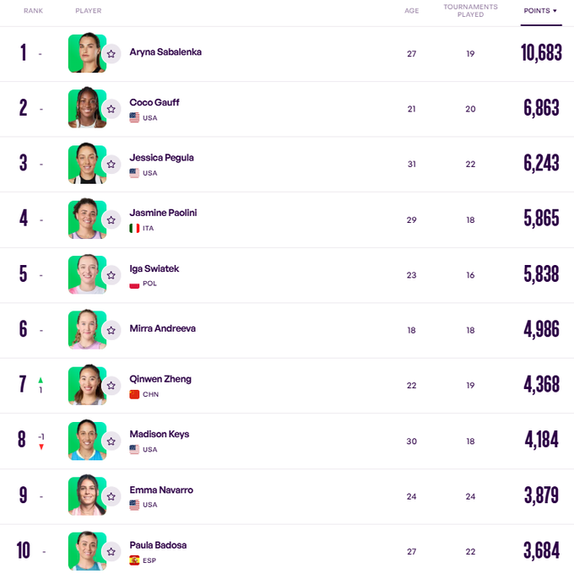Toggle favorite star for Coco Gauff

pos(111,109)
